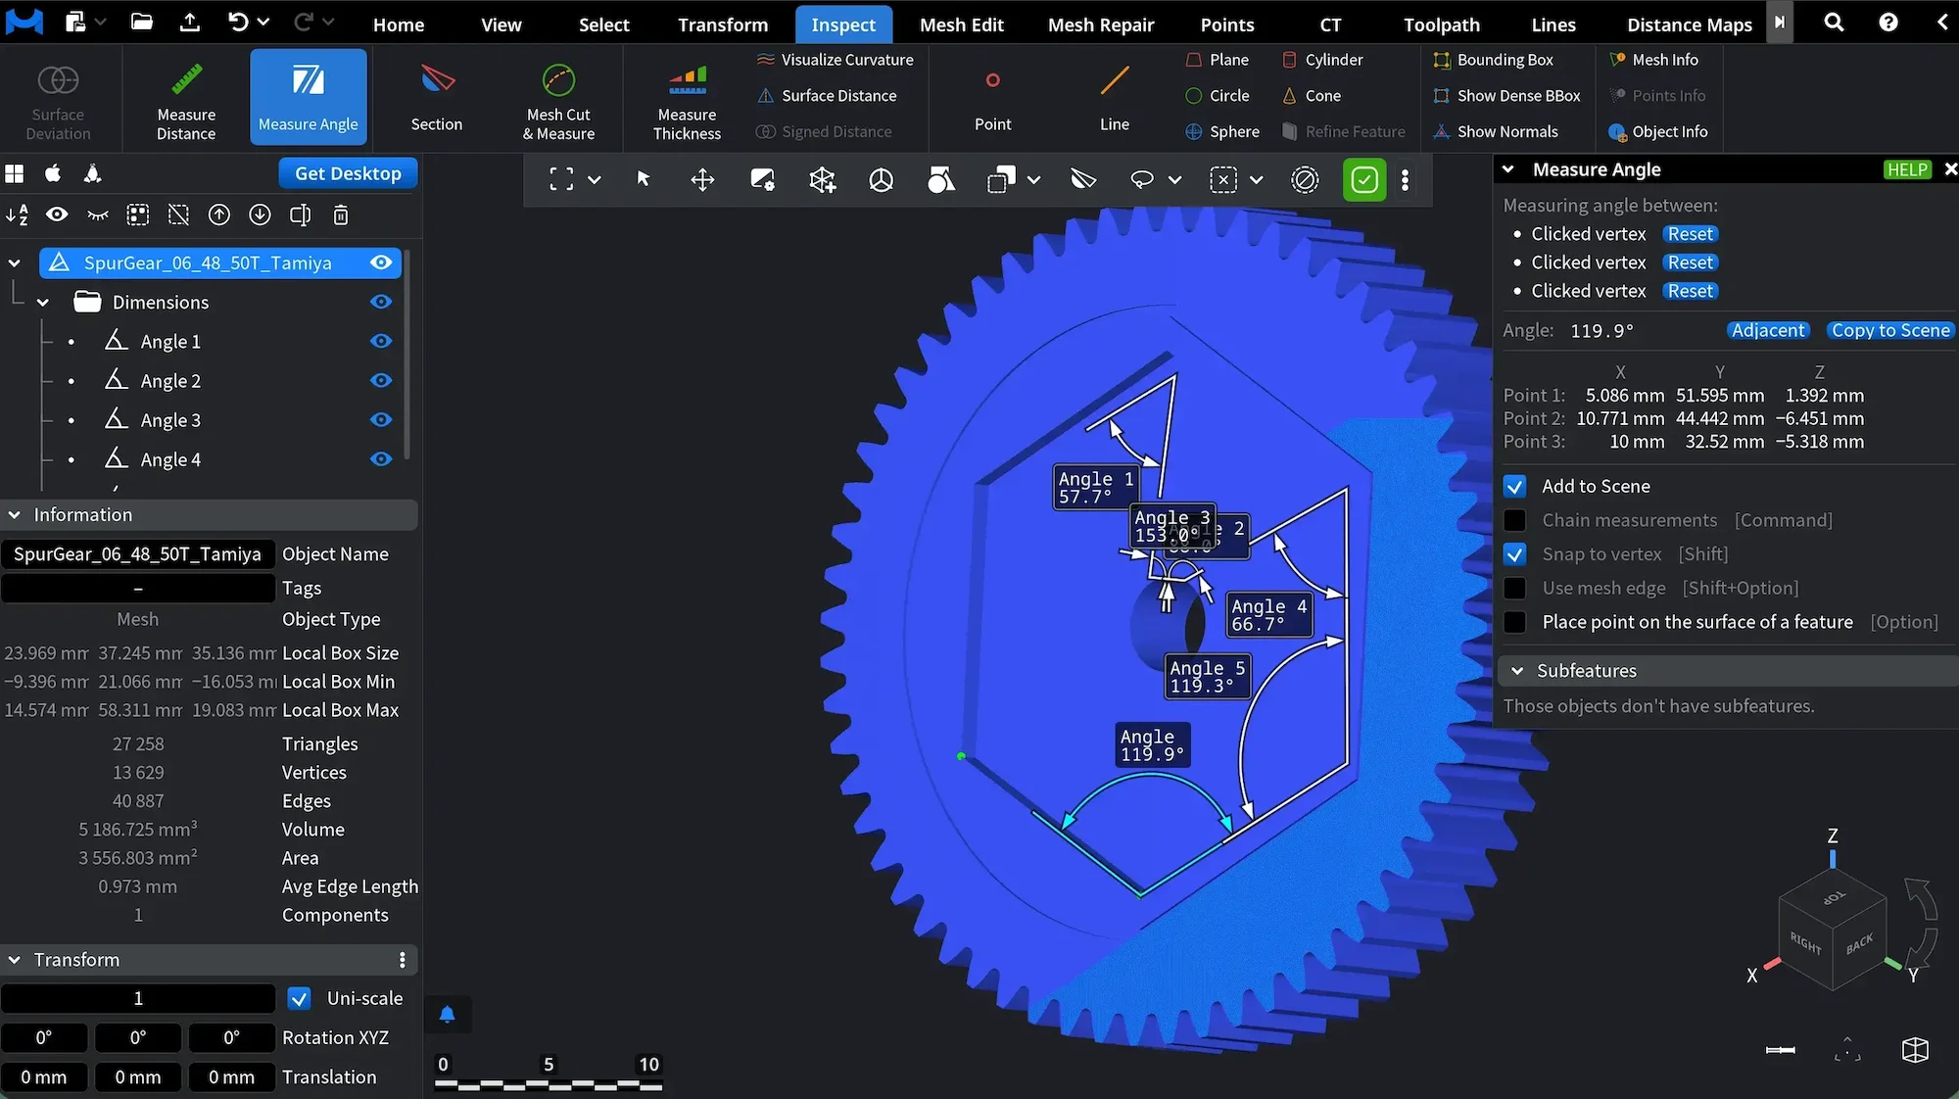Click the uniform scale value field

tap(138, 998)
